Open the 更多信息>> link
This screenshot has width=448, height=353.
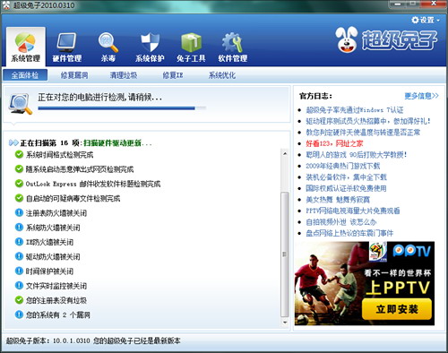pyautogui.click(x=421, y=96)
